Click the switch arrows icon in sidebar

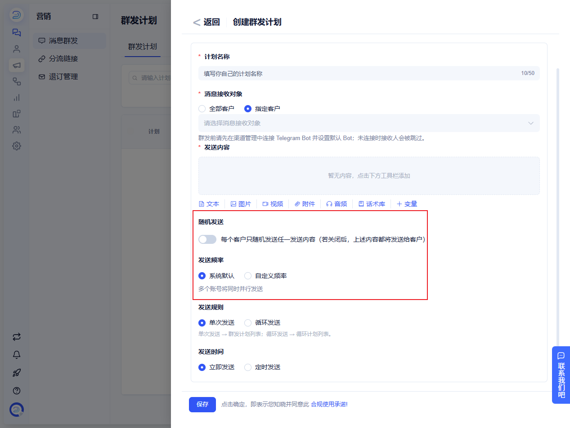(x=17, y=337)
